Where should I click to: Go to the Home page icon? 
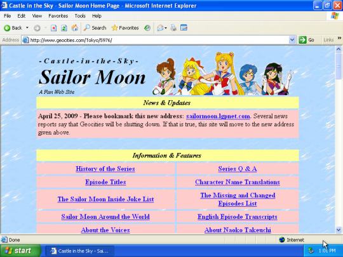(74, 28)
